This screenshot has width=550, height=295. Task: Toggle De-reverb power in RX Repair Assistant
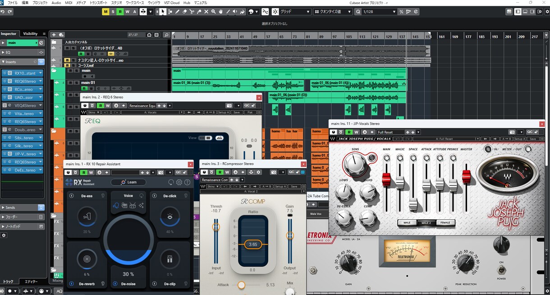click(x=71, y=284)
